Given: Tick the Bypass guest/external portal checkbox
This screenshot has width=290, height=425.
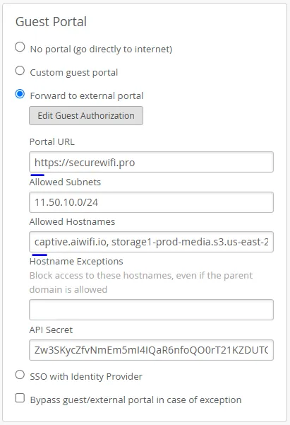Looking at the screenshot, I should 20,398.
